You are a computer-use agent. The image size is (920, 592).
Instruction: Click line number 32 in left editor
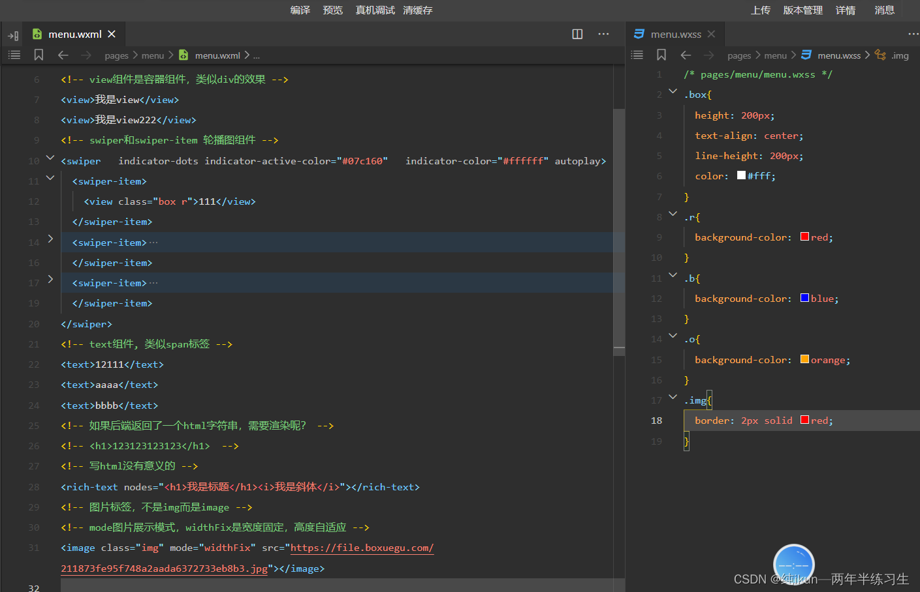tap(34, 587)
